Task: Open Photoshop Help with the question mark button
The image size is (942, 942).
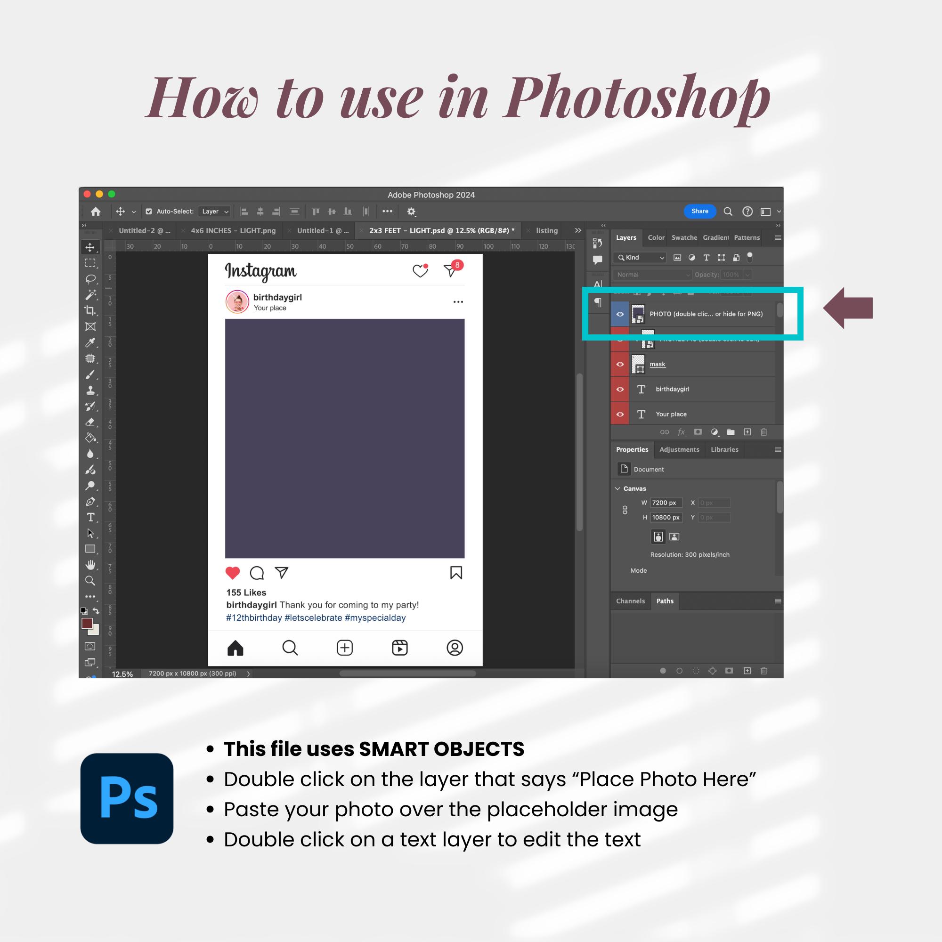Action: pos(747,211)
